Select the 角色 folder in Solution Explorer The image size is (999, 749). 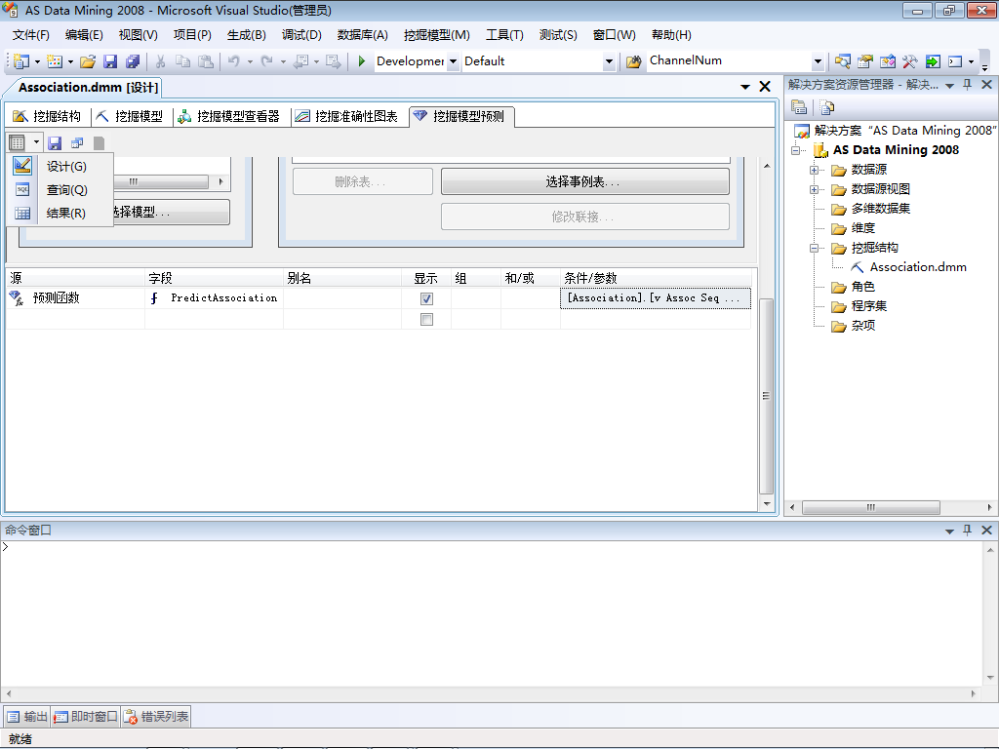[862, 287]
